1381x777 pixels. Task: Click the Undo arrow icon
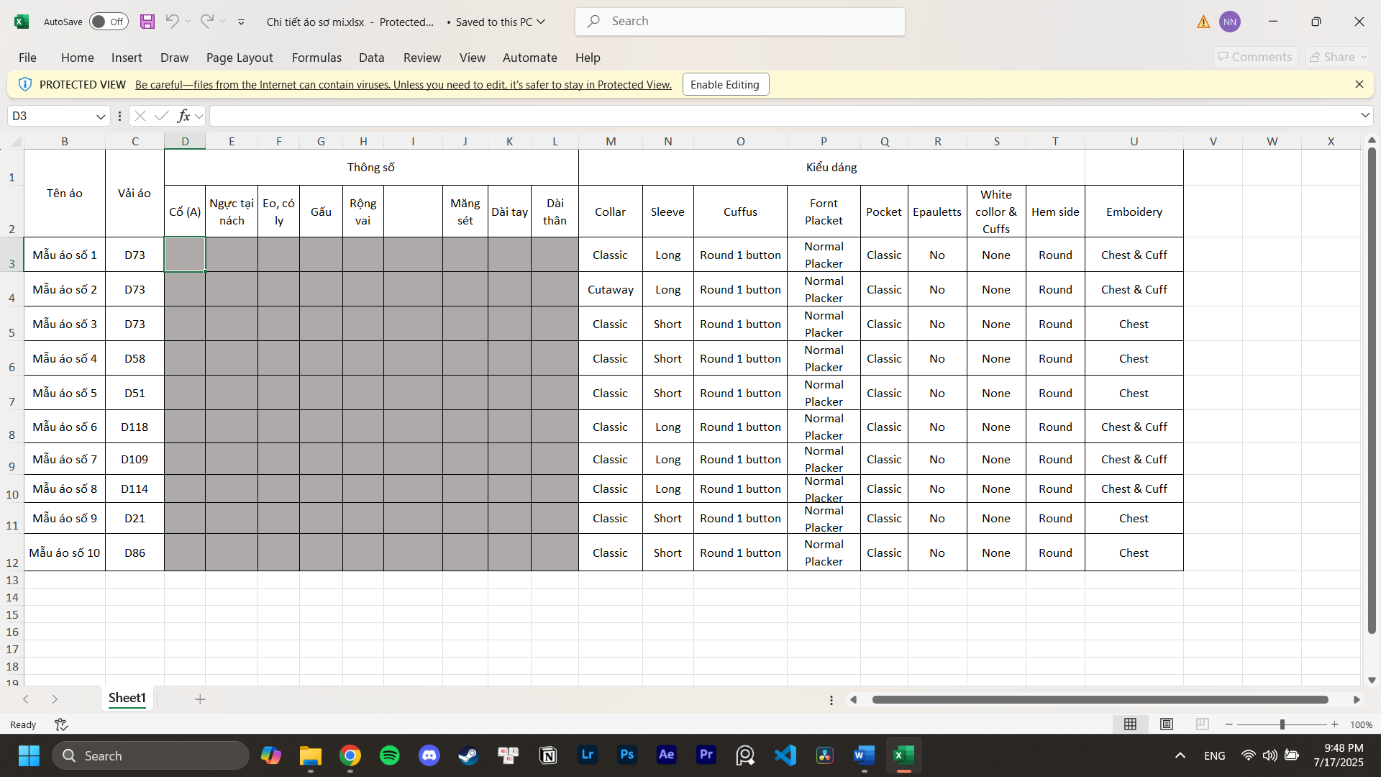[x=172, y=22]
